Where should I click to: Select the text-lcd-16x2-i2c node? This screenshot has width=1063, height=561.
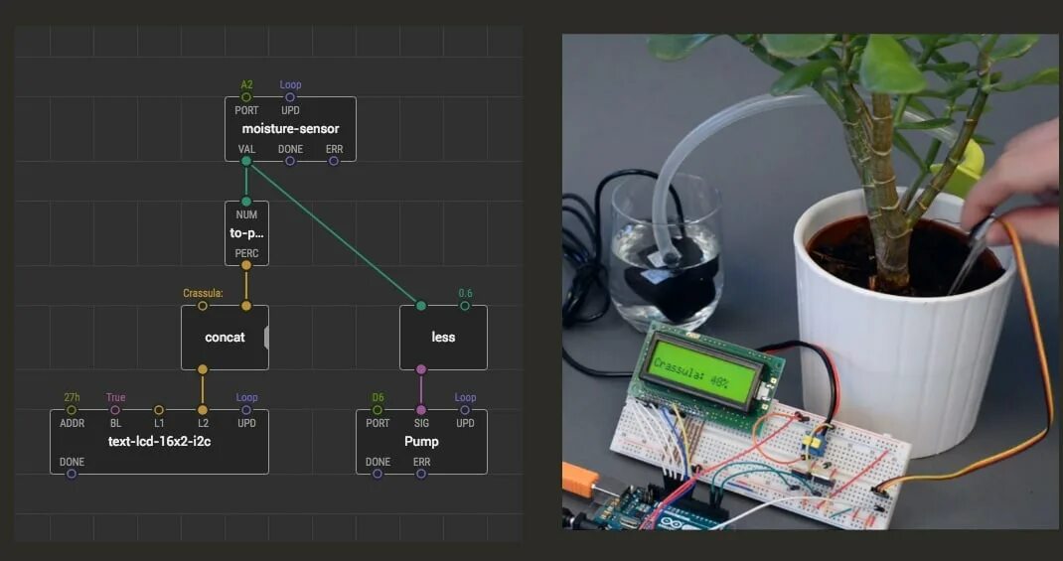pyautogui.click(x=159, y=442)
